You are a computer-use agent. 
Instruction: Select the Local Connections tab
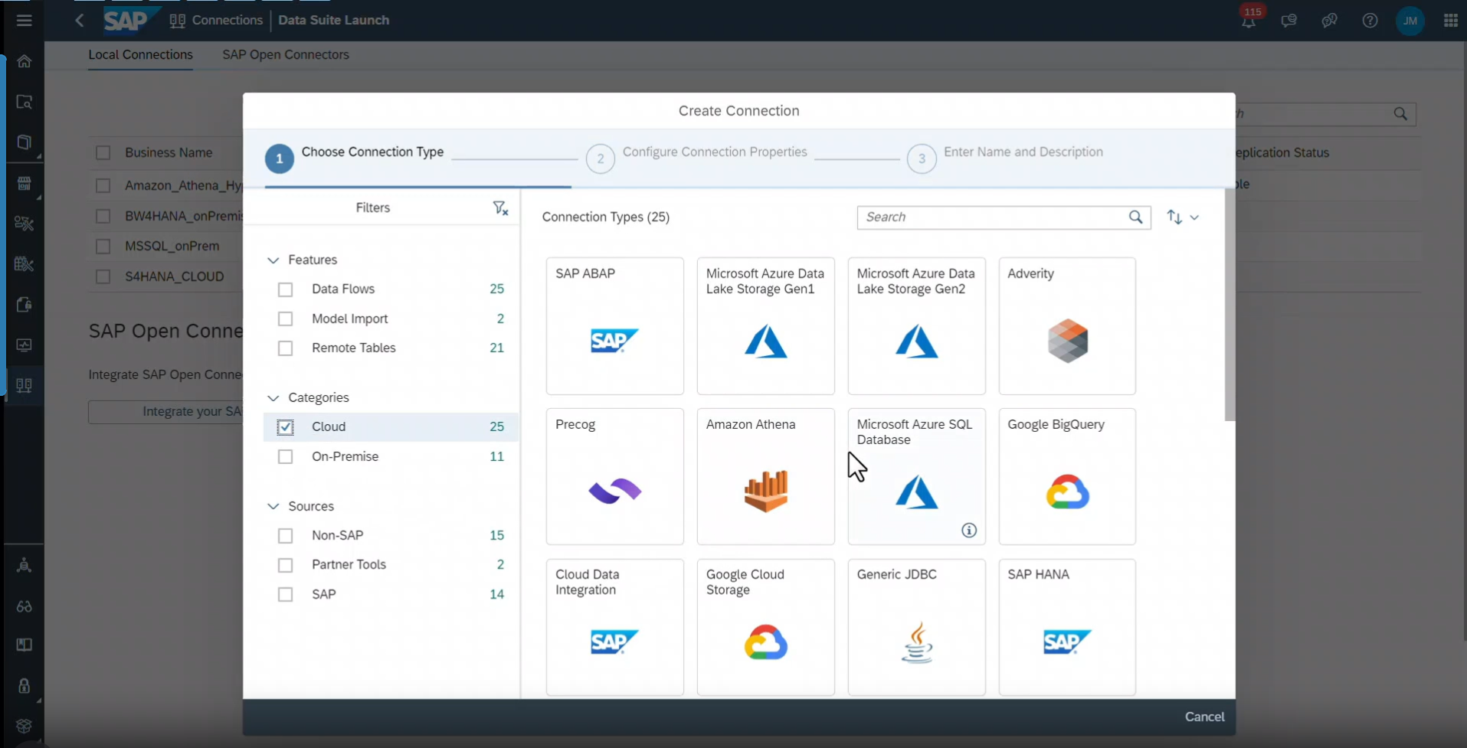(140, 55)
